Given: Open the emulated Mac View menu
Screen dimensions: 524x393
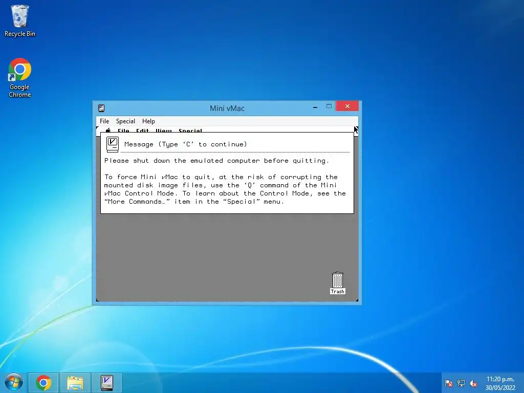Looking at the screenshot, I should tap(163, 130).
